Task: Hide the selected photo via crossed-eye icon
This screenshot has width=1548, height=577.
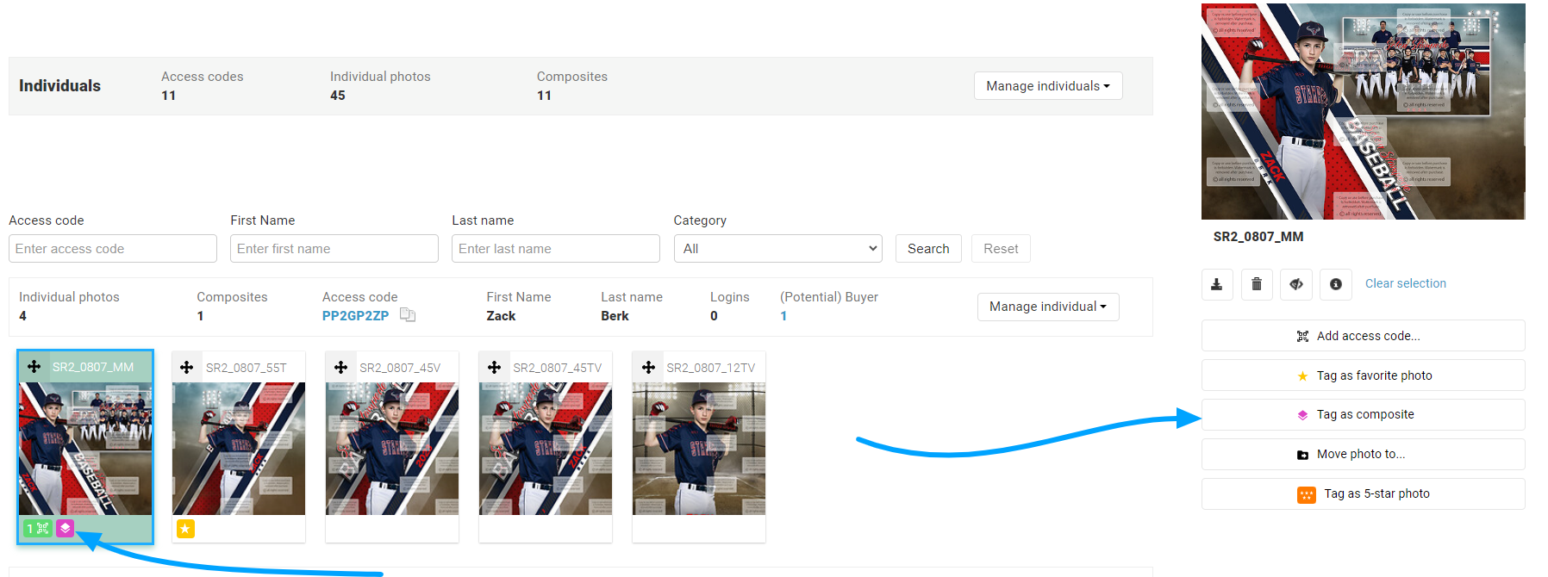Action: pyautogui.click(x=1296, y=284)
